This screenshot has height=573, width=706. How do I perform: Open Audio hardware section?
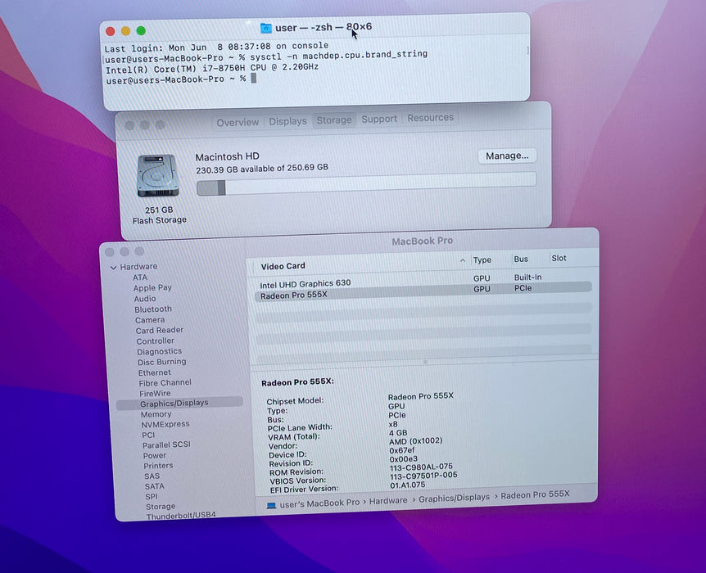[144, 299]
